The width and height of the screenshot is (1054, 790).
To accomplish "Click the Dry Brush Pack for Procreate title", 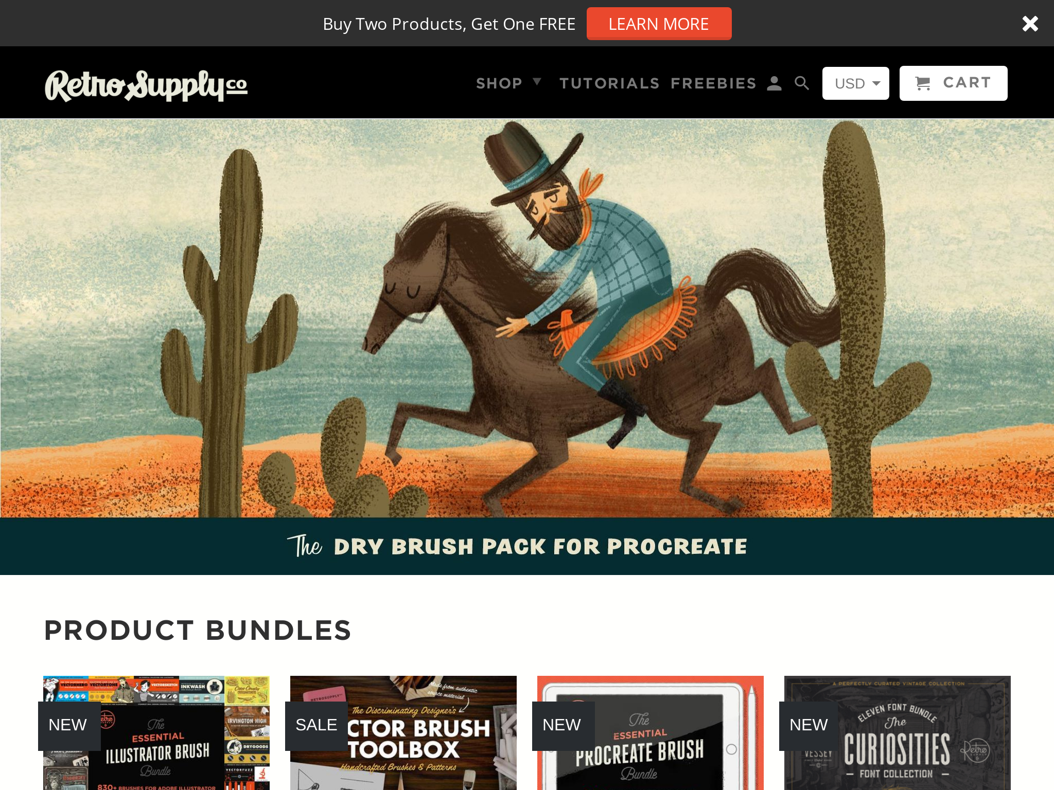I will click(x=517, y=546).
